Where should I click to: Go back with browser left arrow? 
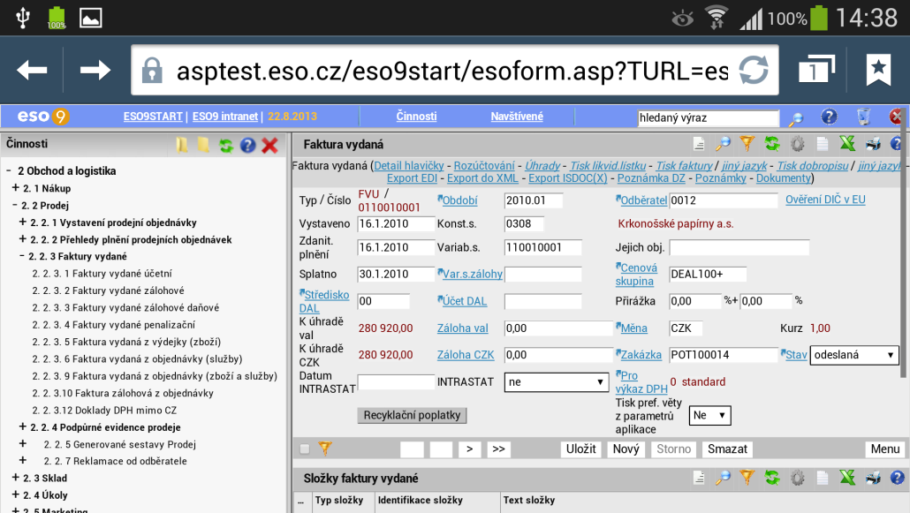click(x=32, y=71)
